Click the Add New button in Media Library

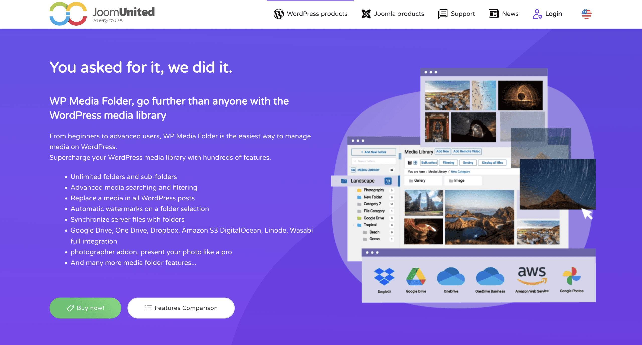[443, 151]
